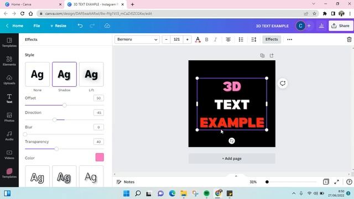Viewport: 354px width, 199px height.
Task: Change text alignment
Action: (228, 39)
